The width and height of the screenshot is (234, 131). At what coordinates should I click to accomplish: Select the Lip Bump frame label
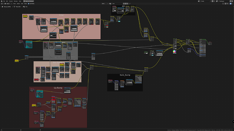pos(58,88)
